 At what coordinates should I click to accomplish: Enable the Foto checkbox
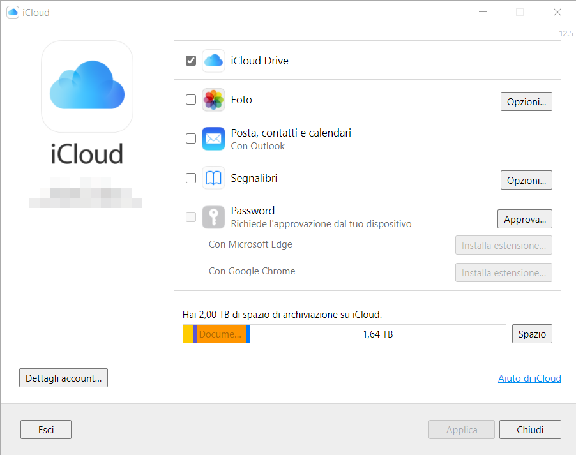(x=190, y=100)
